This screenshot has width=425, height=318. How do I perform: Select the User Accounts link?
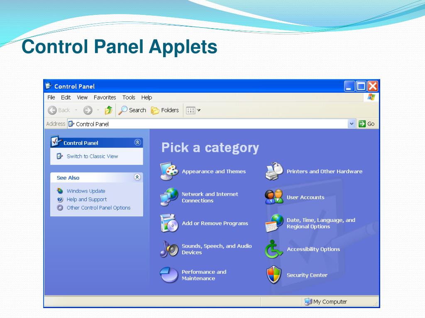[x=305, y=198]
